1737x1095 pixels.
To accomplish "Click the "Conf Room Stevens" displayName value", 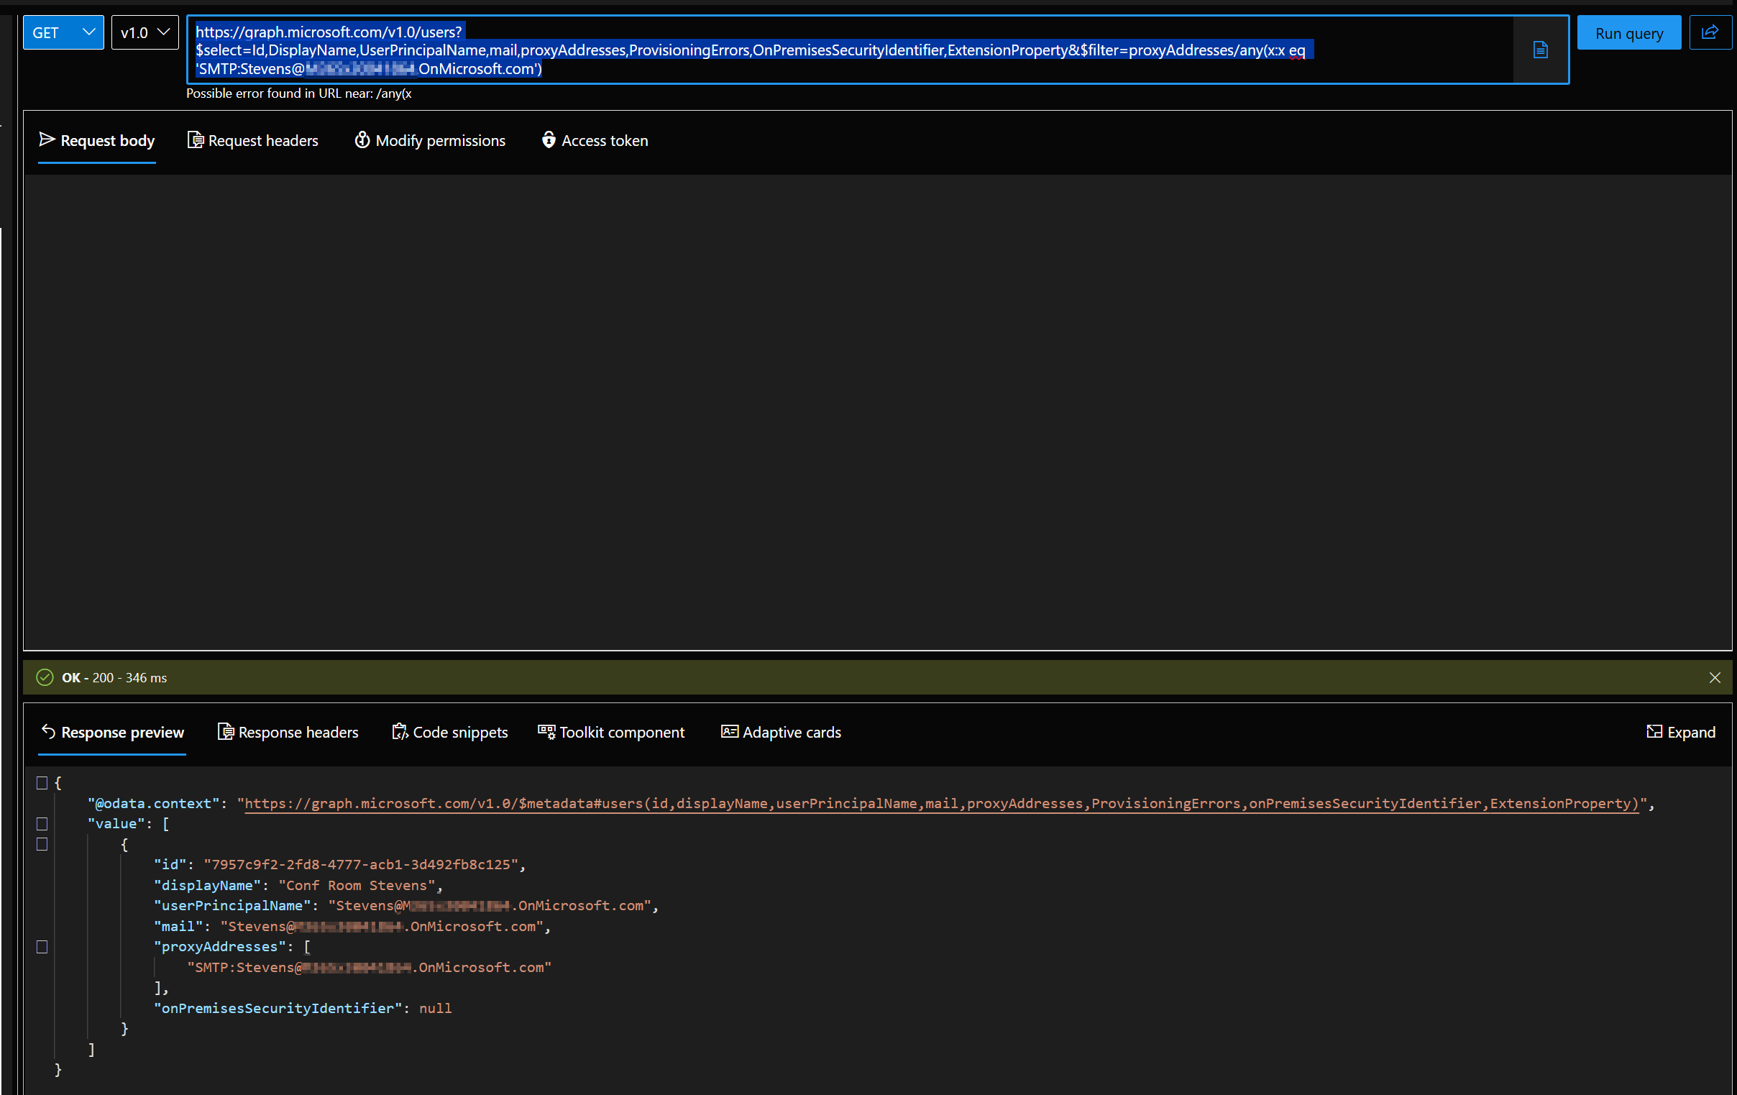I will [357, 886].
